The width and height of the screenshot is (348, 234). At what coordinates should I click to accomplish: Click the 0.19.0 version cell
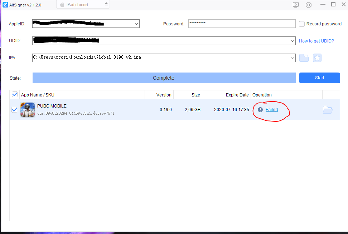165,110
